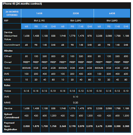Click the 'Minutes' section heading
This screenshot has height=135, width=133.
(x=8, y=51)
